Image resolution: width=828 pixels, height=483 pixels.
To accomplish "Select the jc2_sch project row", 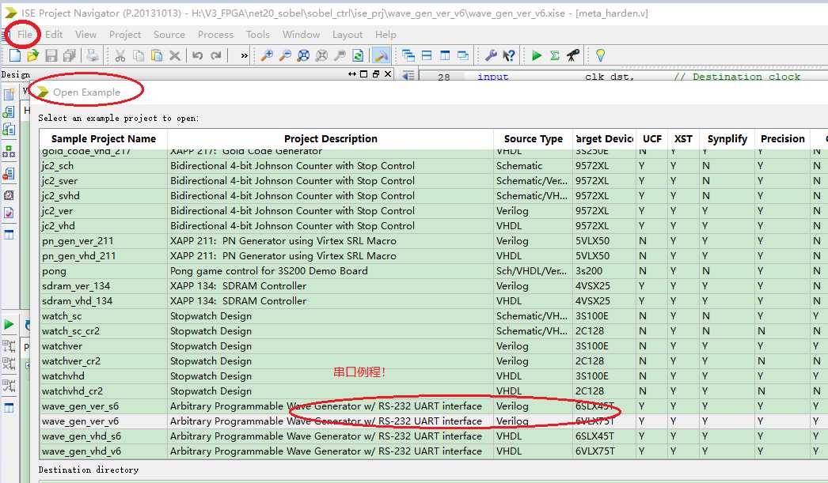I will coord(434,165).
